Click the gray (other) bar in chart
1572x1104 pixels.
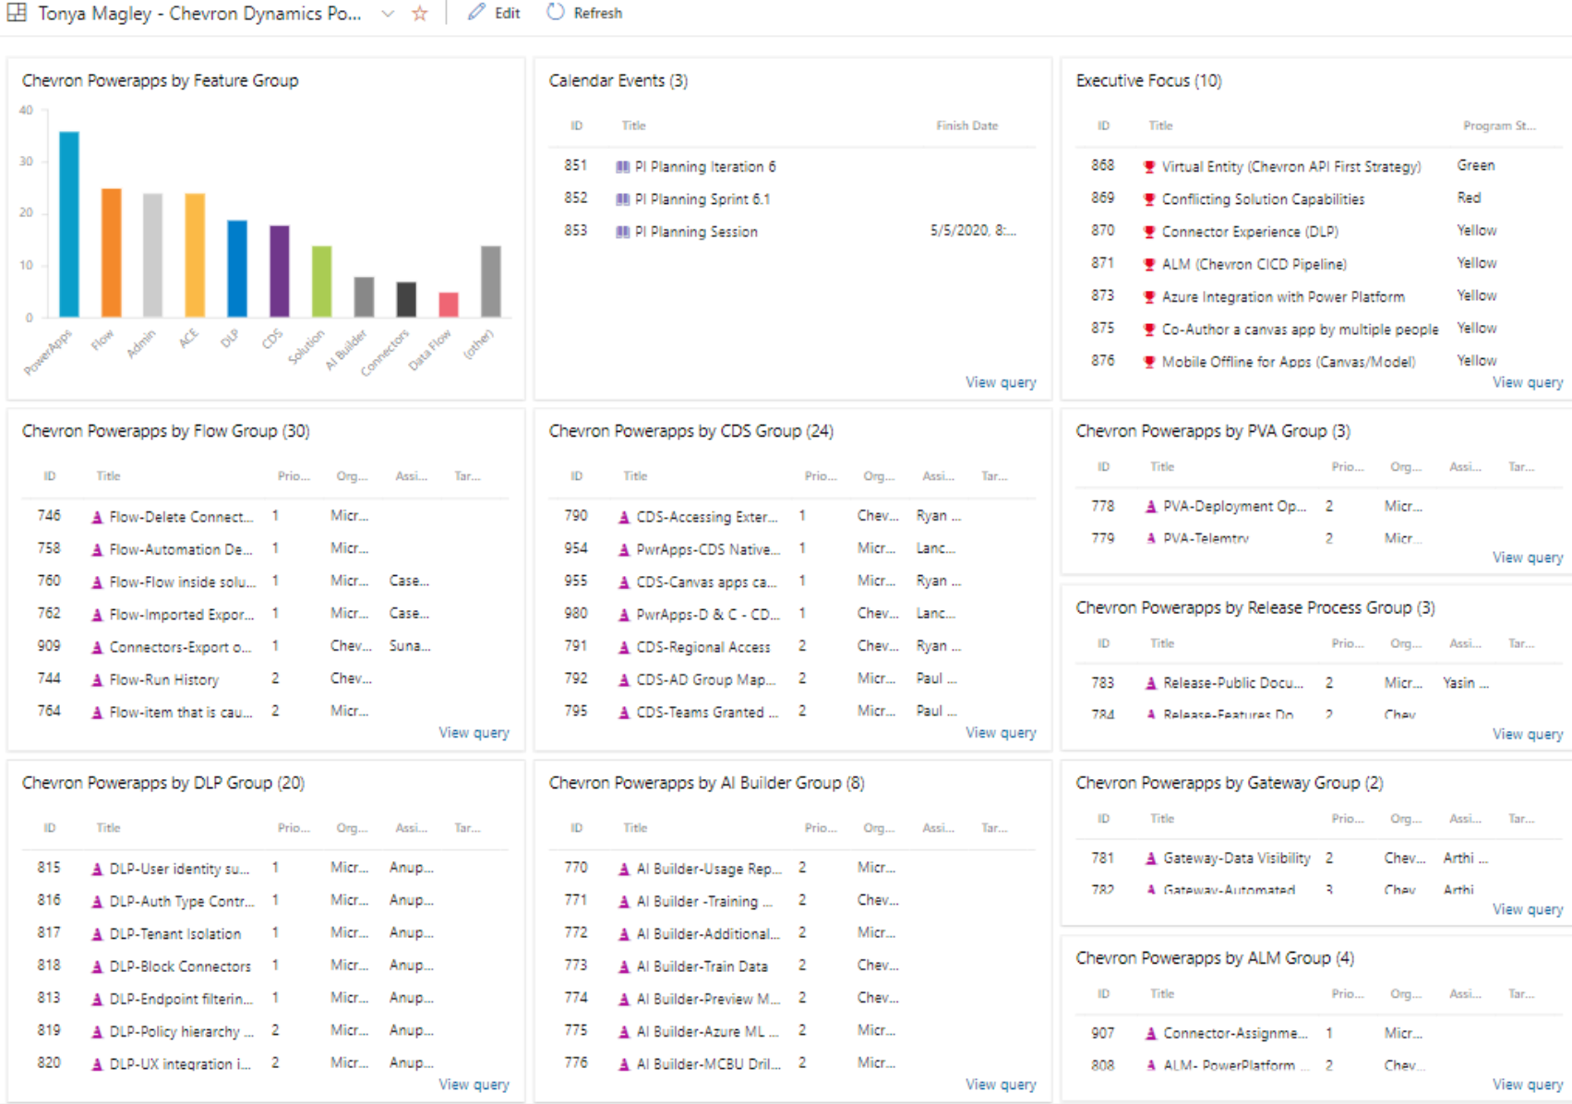(x=491, y=282)
